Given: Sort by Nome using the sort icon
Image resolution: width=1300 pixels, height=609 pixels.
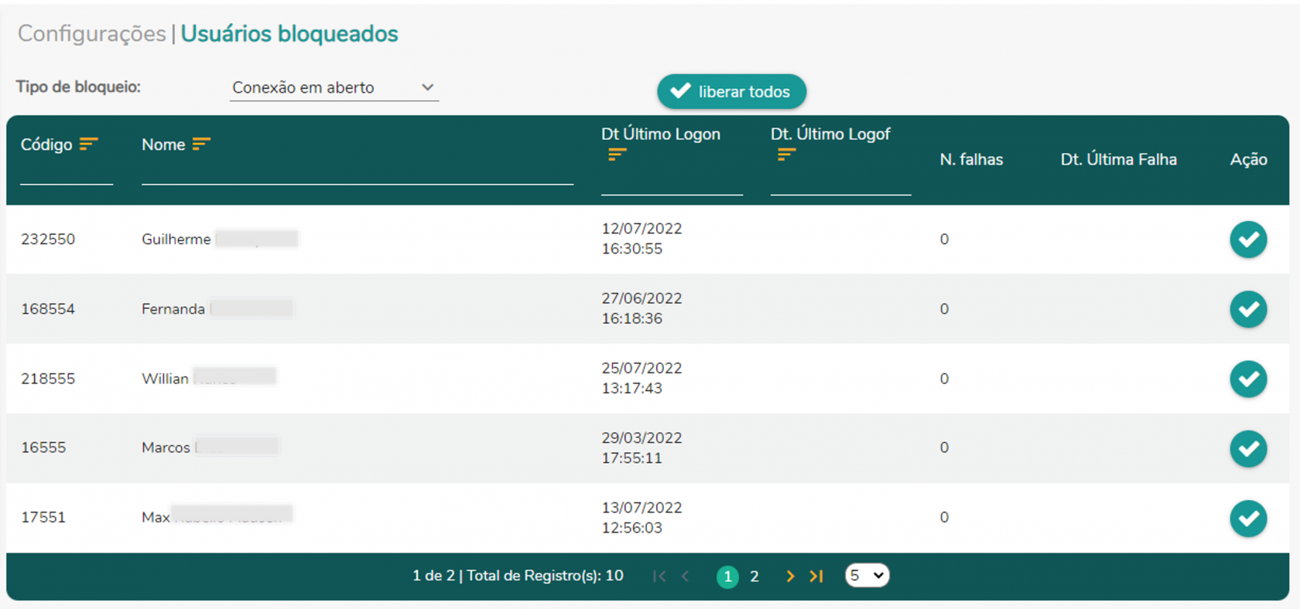Looking at the screenshot, I should tap(201, 144).
